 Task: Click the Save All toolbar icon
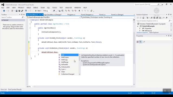point(22,11)
